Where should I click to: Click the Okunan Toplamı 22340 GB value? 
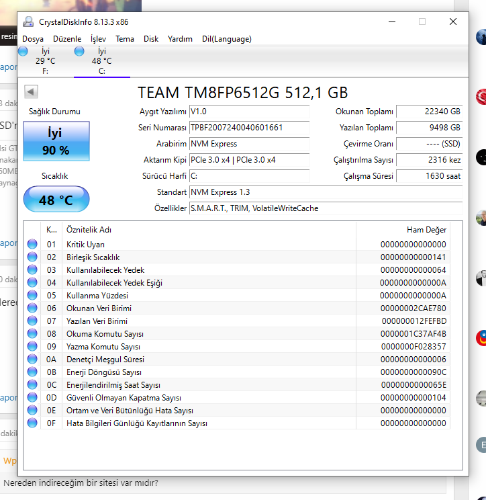pos(430,112)
